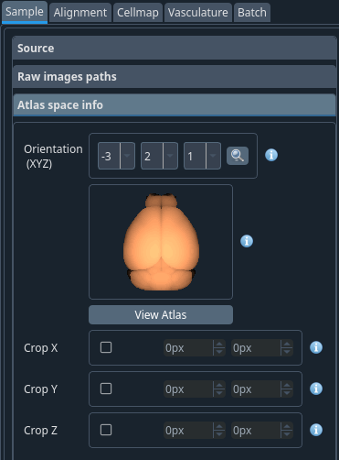The image size is (339, 460).
Task: Click the Crop X label text
Action: coord(40,347)
